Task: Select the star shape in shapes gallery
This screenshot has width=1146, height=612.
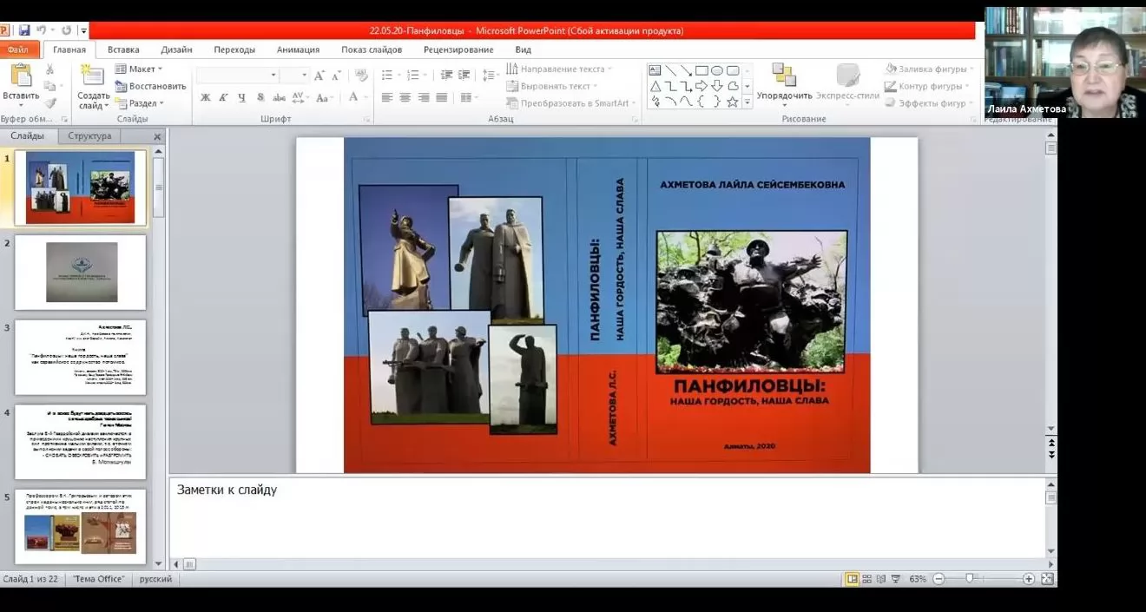Action: tap(733, 102)
